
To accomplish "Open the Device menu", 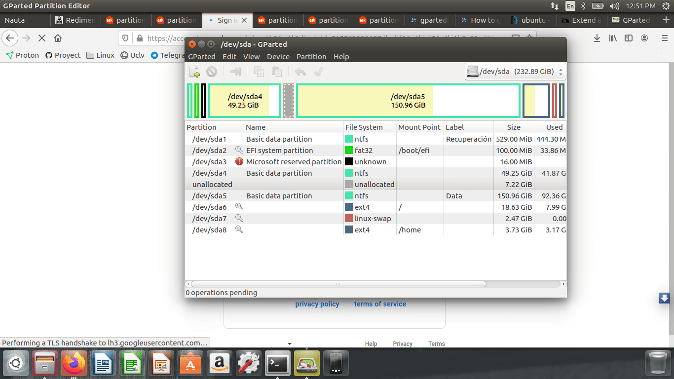I will (278, 56).
